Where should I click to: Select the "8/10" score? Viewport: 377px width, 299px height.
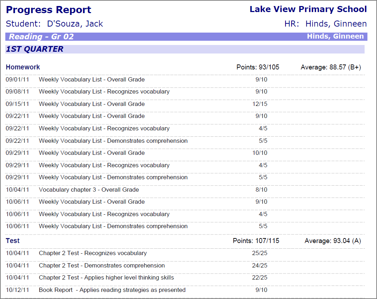click(261, 190)
